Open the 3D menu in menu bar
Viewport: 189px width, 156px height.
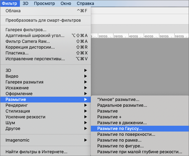(25, 3)
